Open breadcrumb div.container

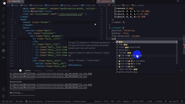pos(52,5)
